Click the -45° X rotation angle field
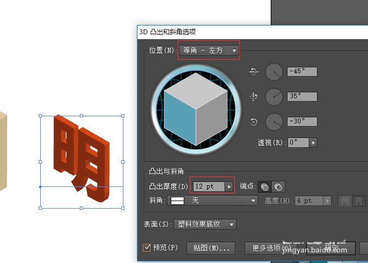The width and height of the screenshot is (368, 263). (x=302, y=71)
